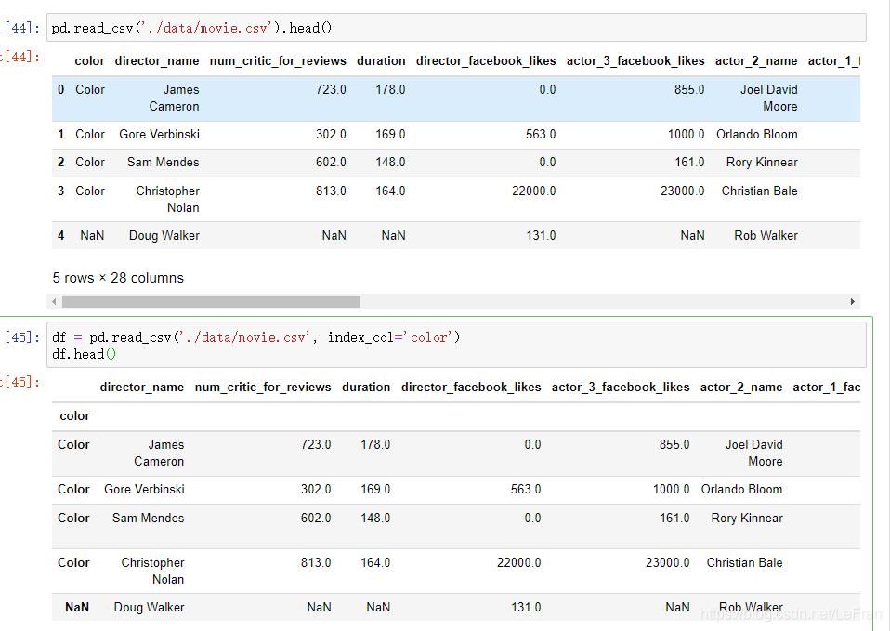Image resolution: width=890 pixels, height=631 pixels.
Task: Click the '5 rows × 28 columns' summary text
Action: click(x=118, y=278)
